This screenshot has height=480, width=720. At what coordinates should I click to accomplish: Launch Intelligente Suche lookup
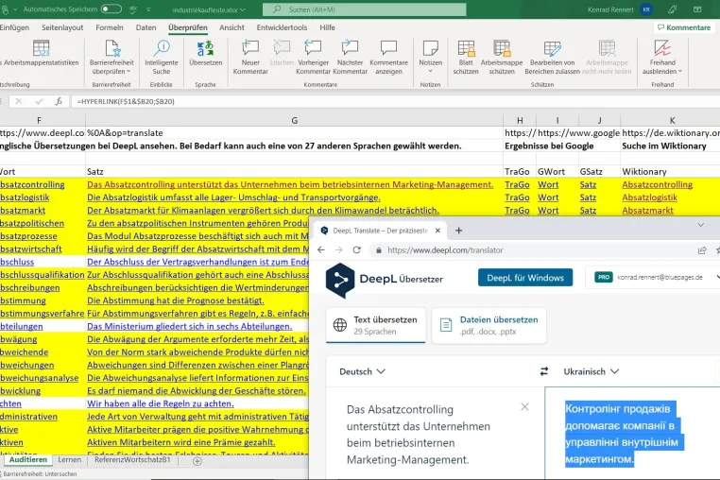162,57
